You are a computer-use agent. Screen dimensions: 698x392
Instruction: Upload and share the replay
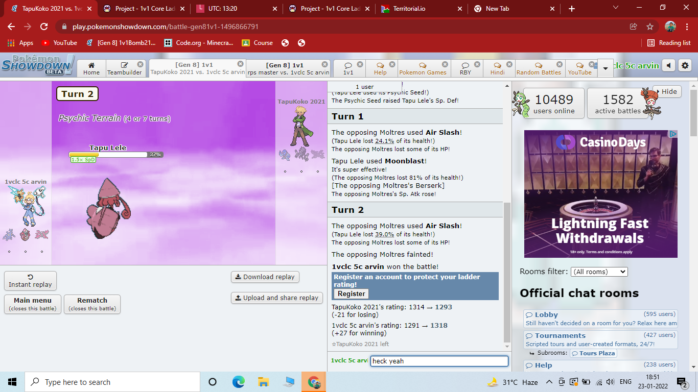click(x=277, y=298)
